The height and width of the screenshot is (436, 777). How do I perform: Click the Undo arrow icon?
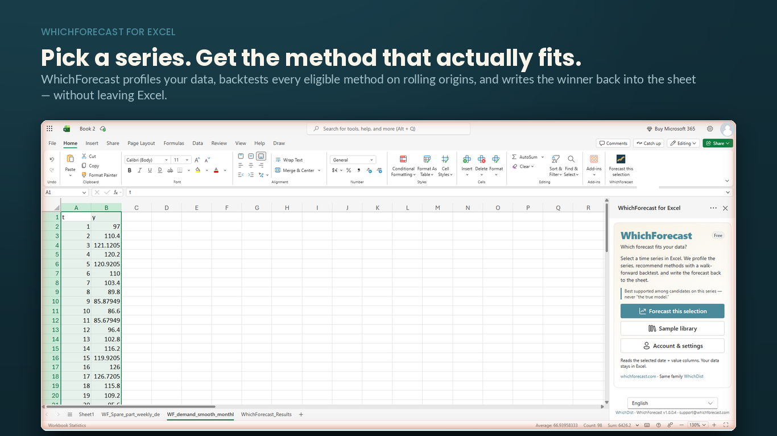coord(52,160)
